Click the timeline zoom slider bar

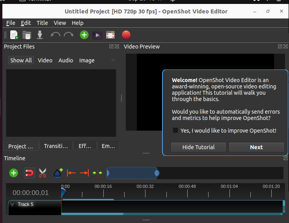(x=132, y=173)
